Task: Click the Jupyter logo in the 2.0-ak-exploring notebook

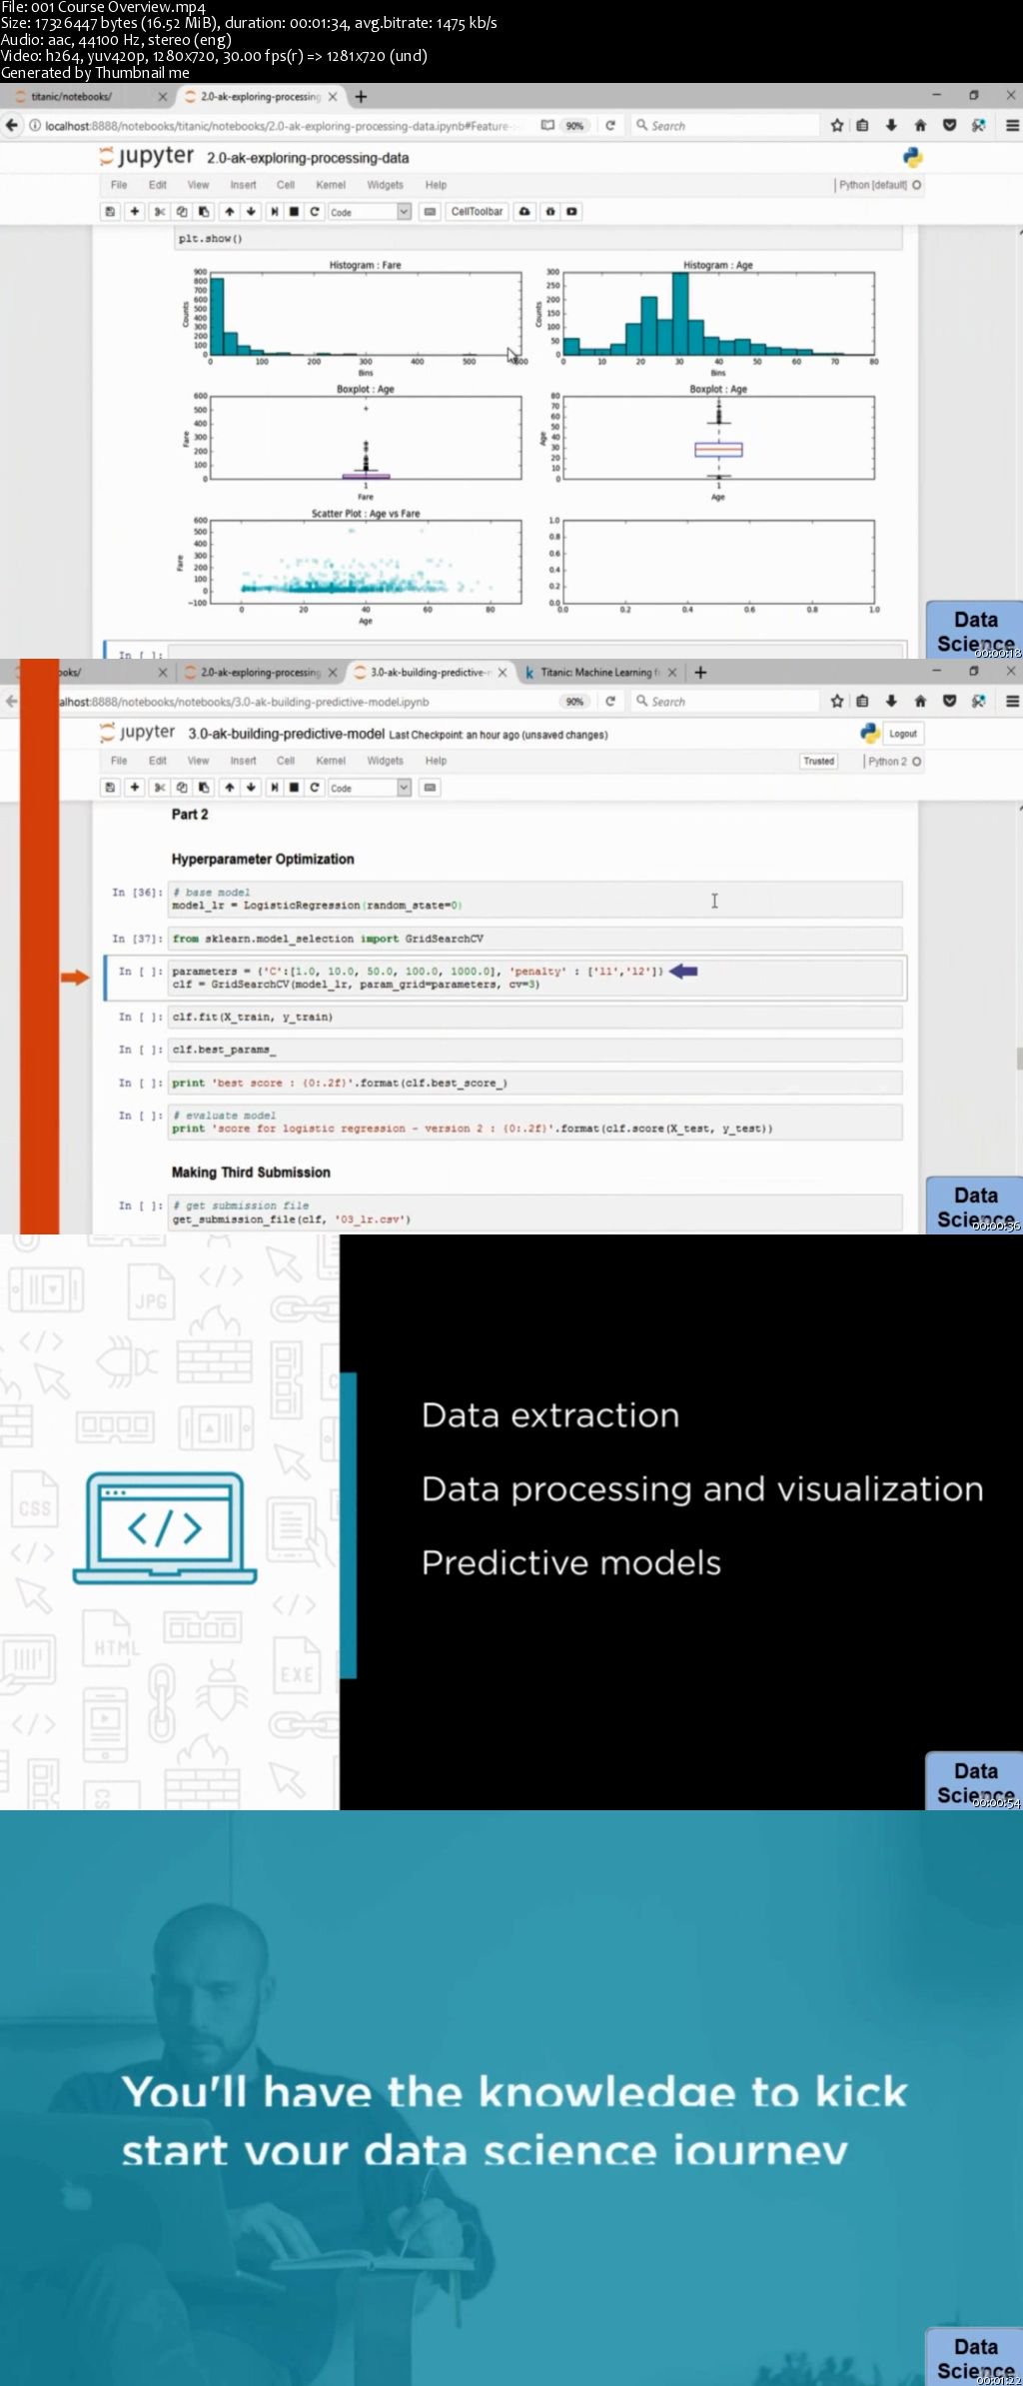Action: pos(147,156)
